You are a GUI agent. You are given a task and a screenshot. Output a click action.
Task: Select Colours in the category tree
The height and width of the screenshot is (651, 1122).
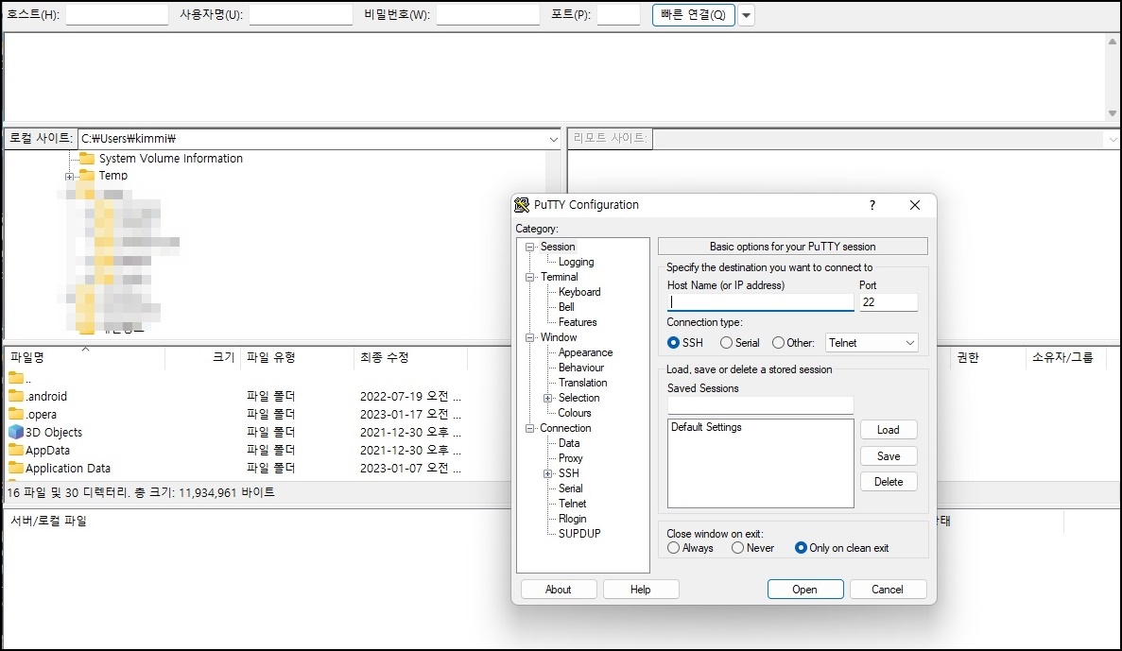coord(575,413)
